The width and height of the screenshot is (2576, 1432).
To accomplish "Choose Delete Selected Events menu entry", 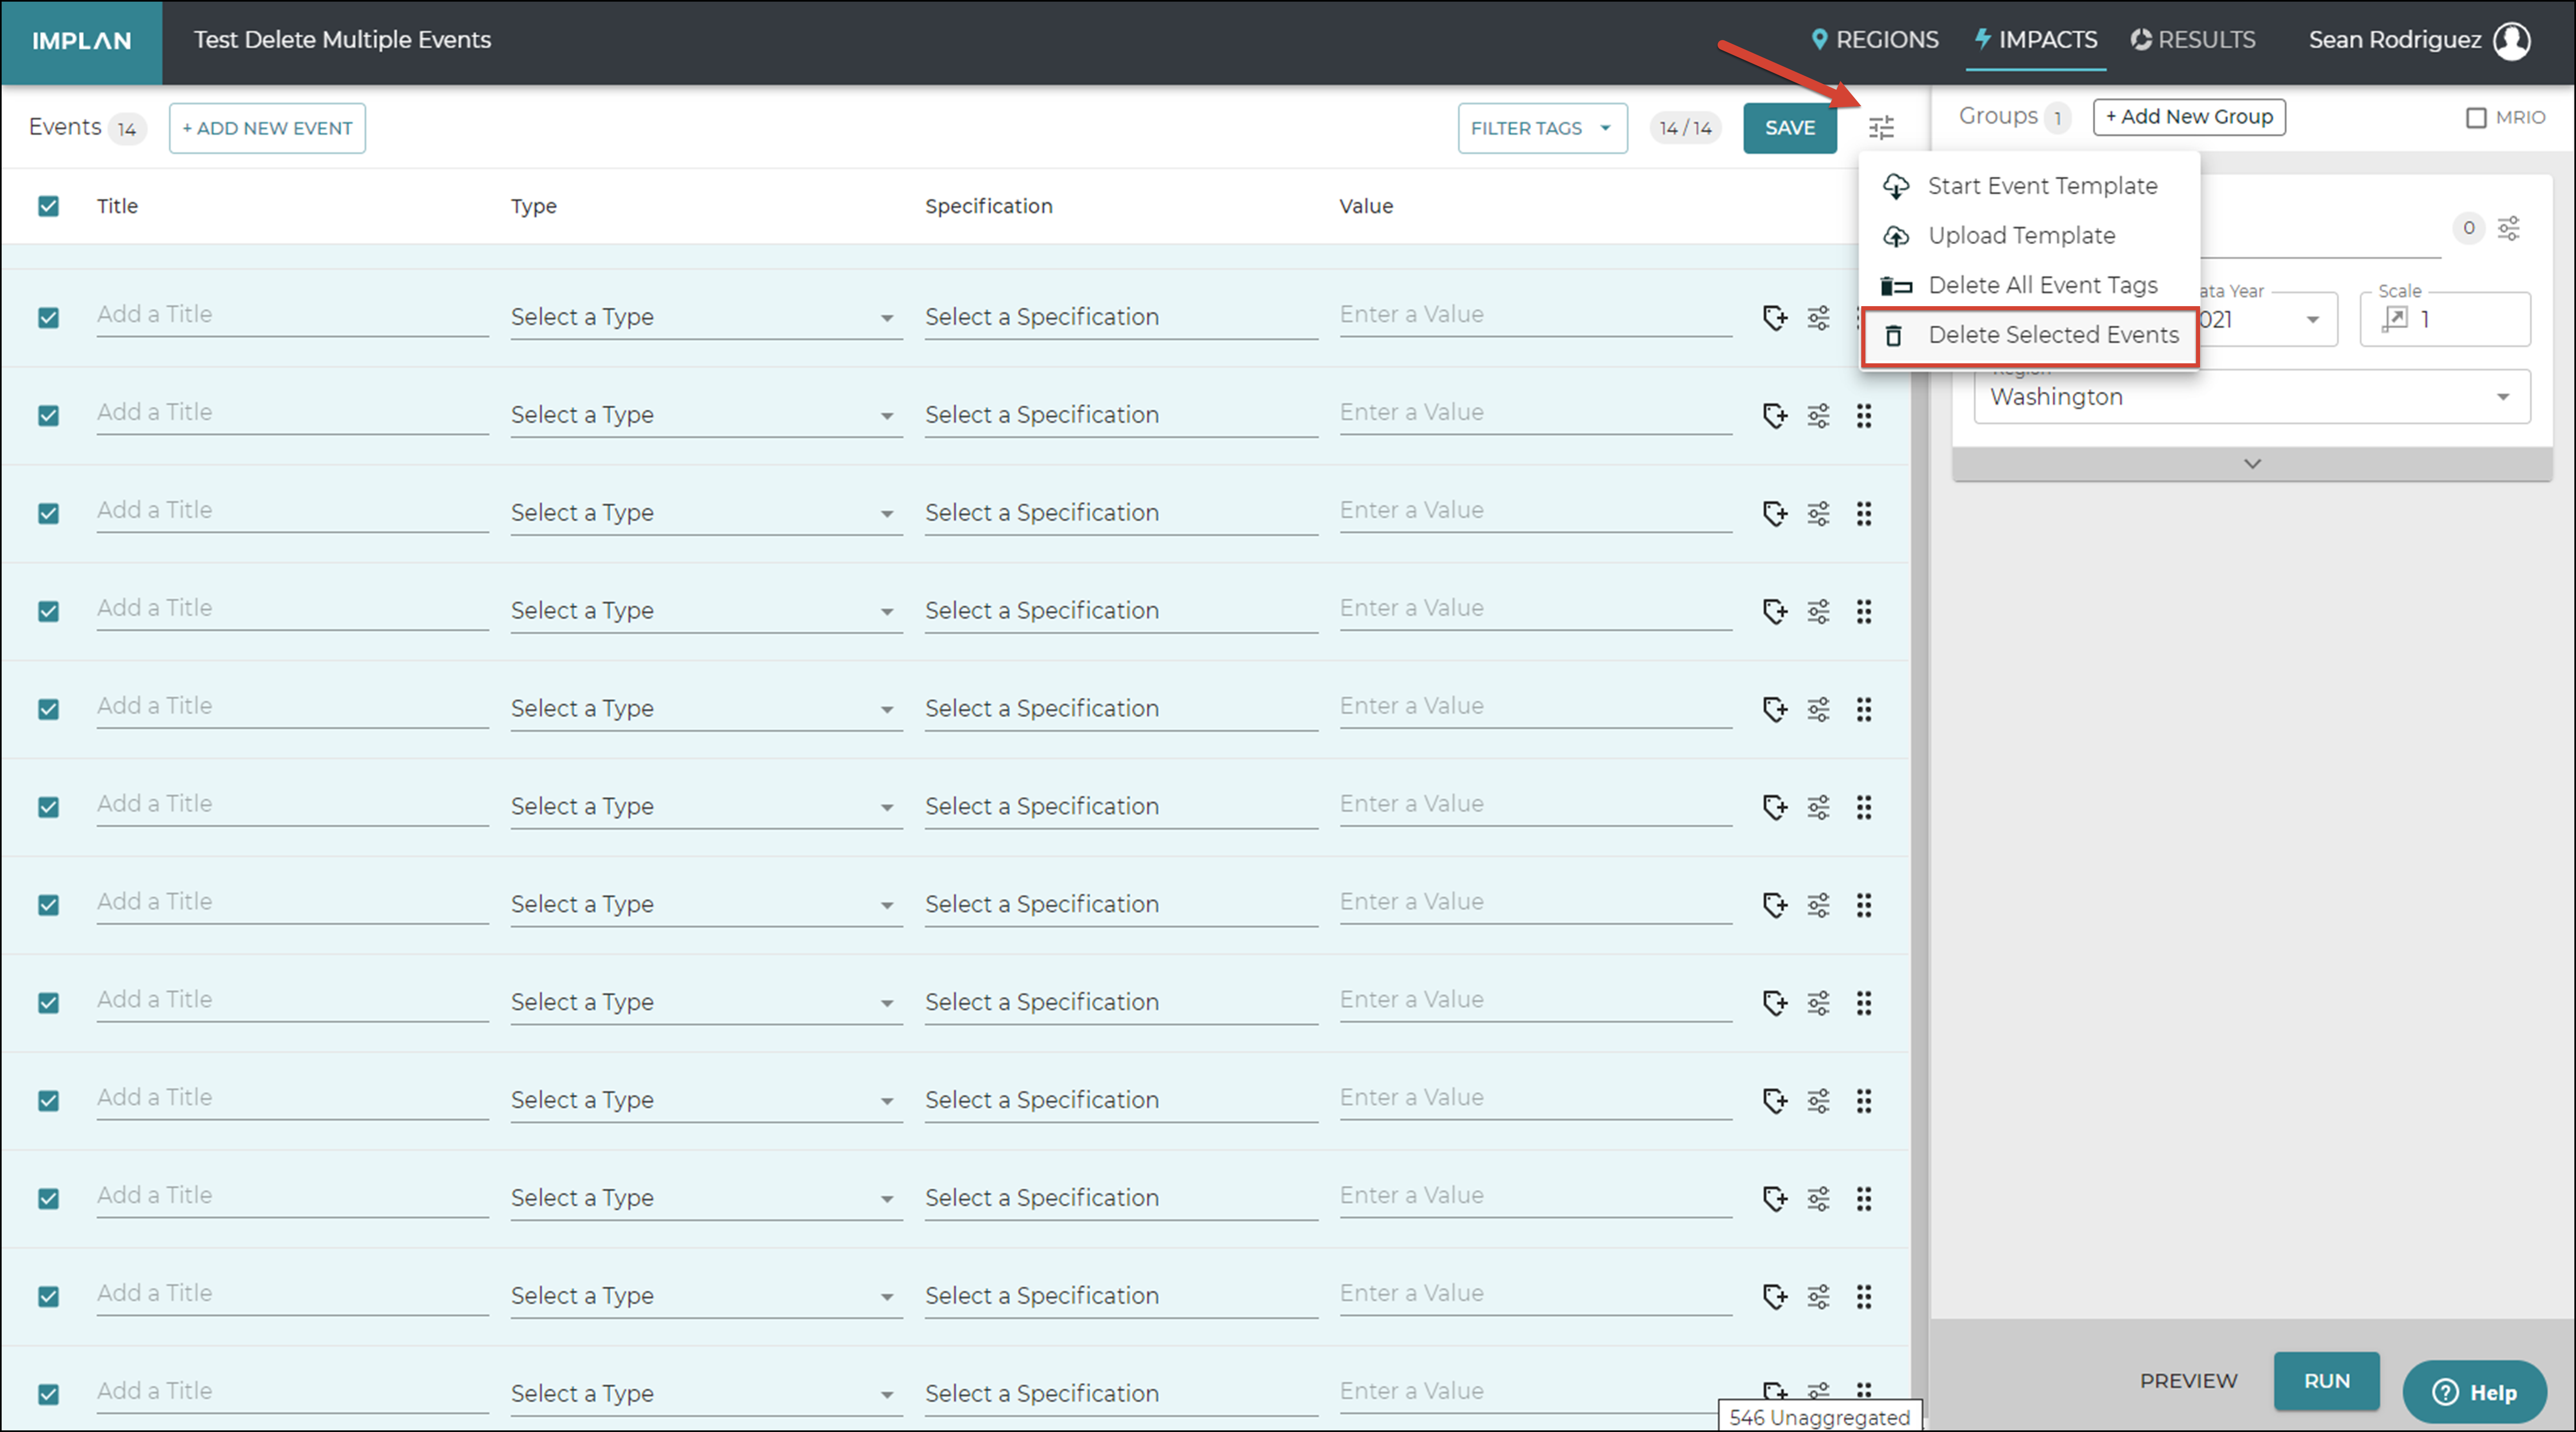I will (x=2030, y=336).
